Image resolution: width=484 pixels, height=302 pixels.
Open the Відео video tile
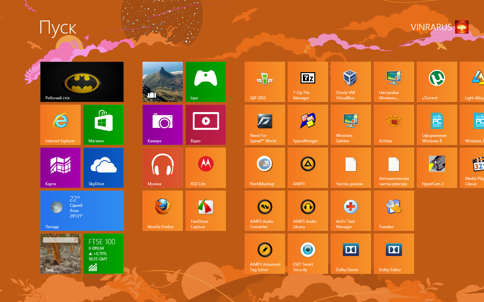click(206, 125)
